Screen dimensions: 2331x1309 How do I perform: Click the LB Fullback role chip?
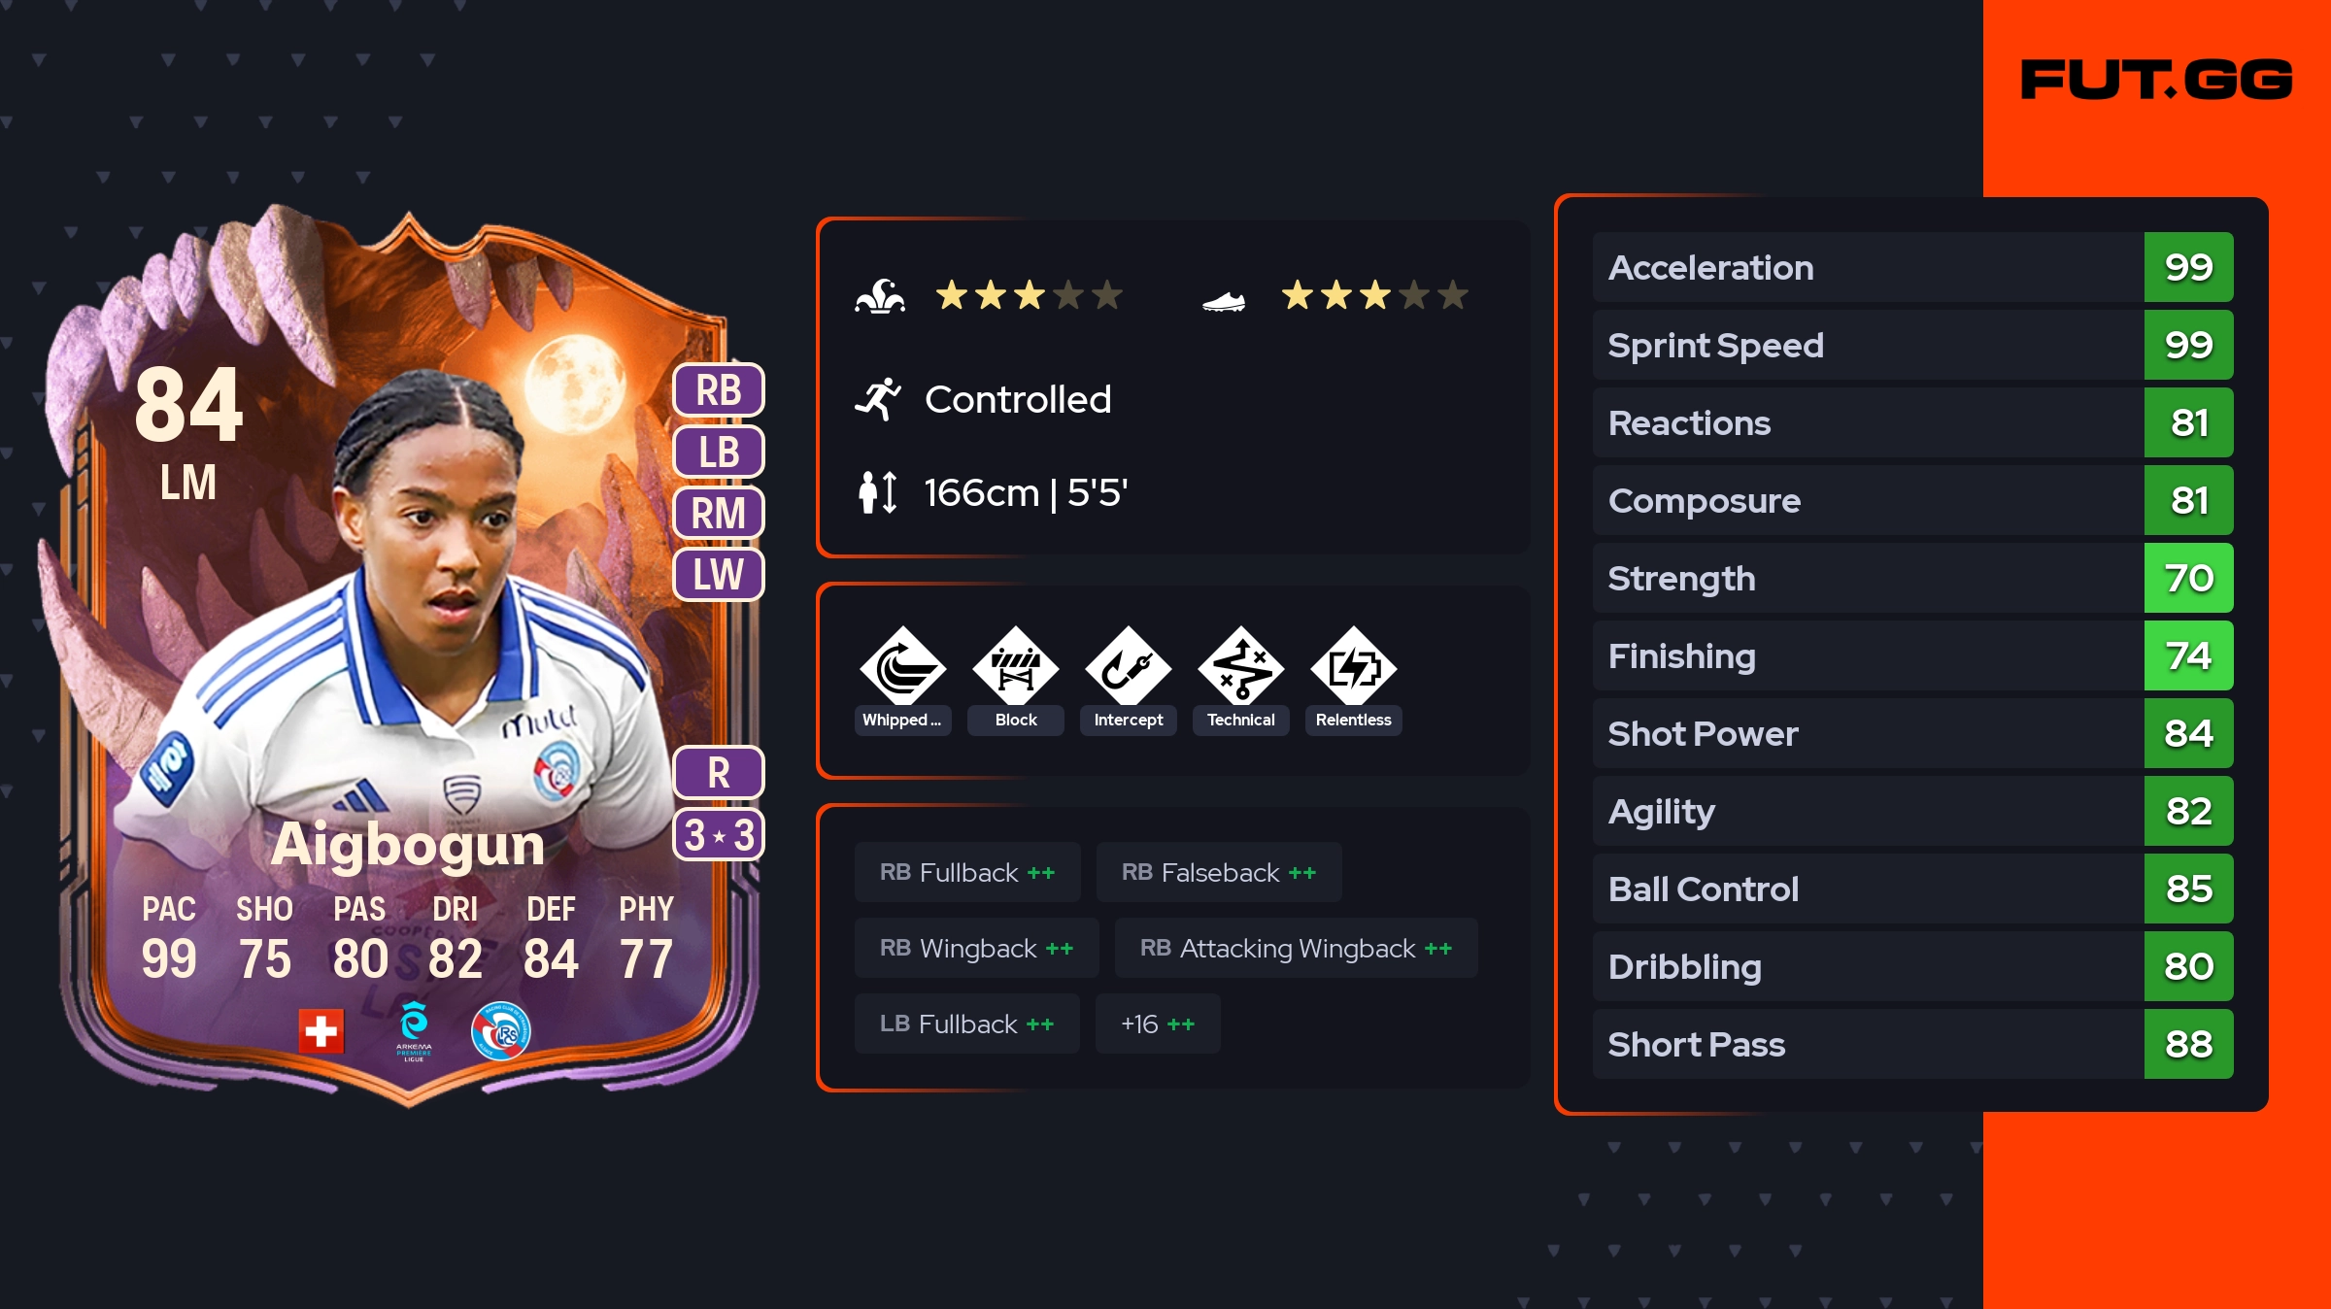(967, 1024)
